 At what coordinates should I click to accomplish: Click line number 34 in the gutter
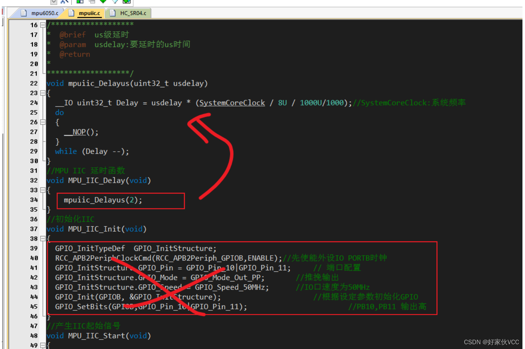click(34, 200)
